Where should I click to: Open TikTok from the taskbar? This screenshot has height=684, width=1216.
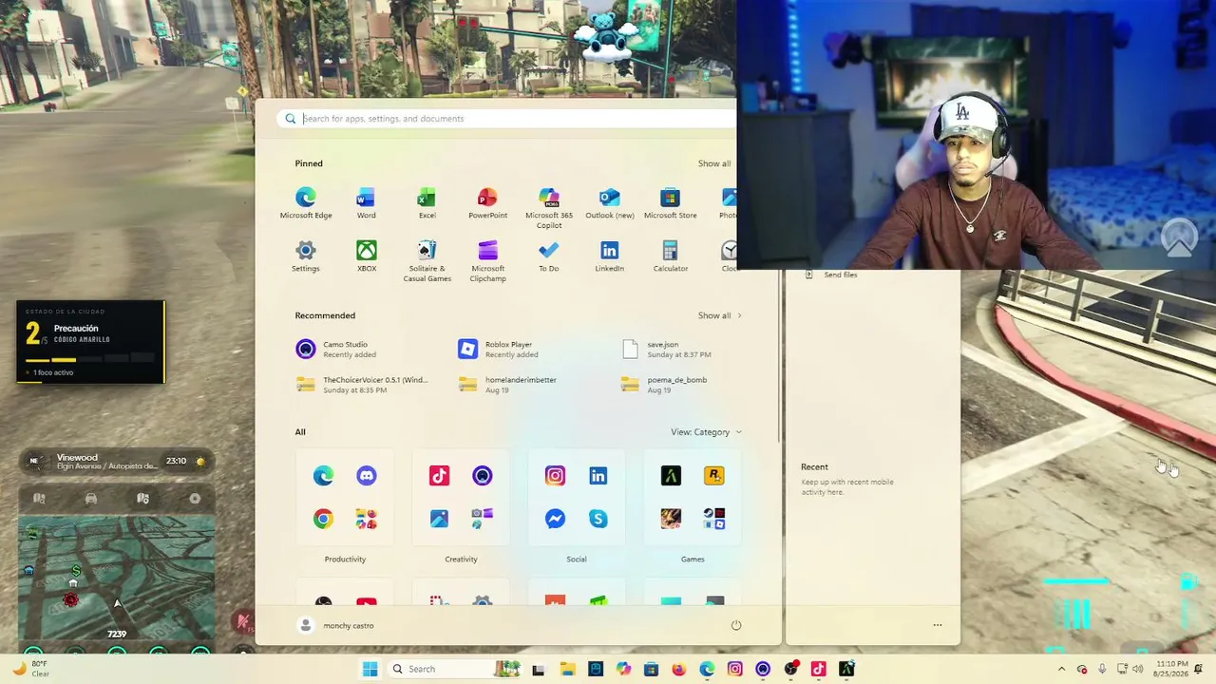(818, 669)
